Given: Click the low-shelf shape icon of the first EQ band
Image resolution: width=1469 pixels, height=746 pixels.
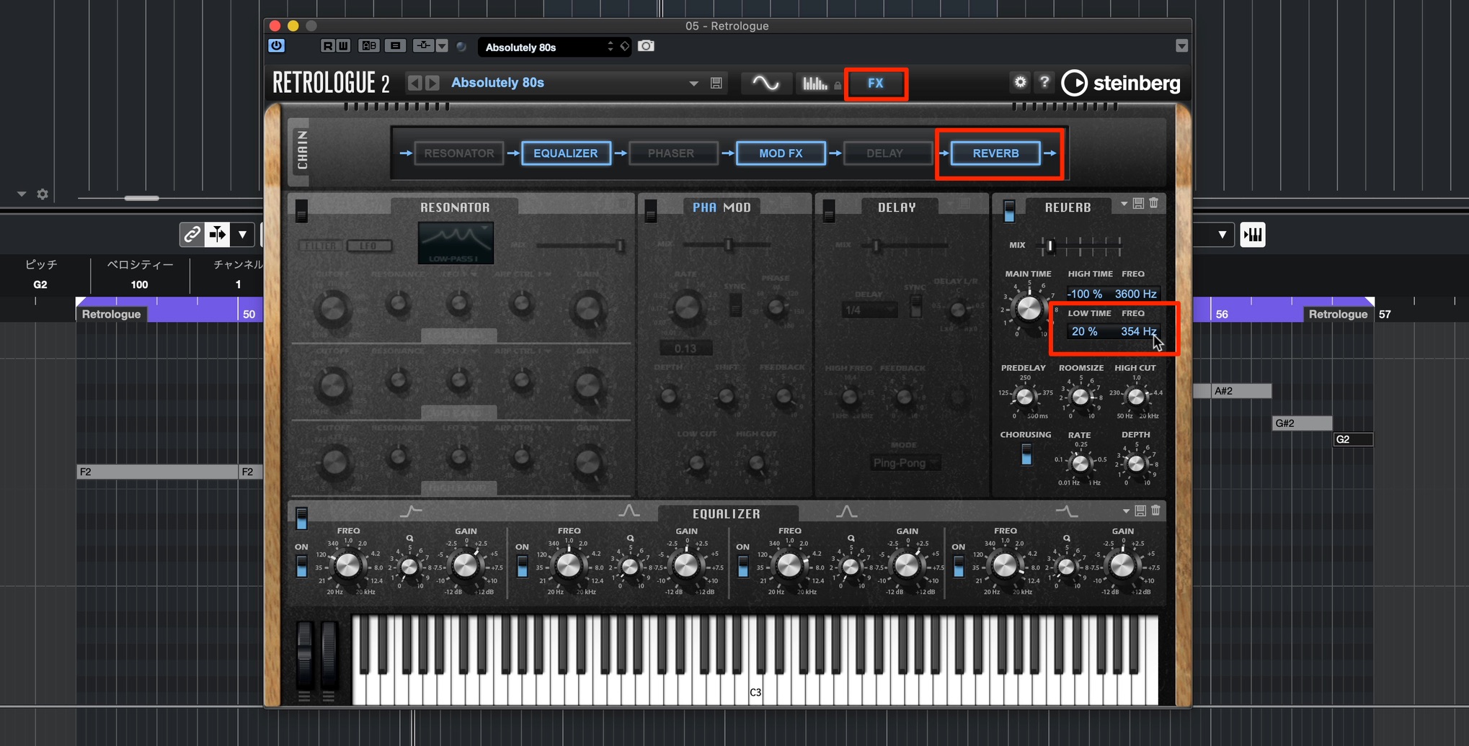Looking at the screenshot, I should coord(411,511).
